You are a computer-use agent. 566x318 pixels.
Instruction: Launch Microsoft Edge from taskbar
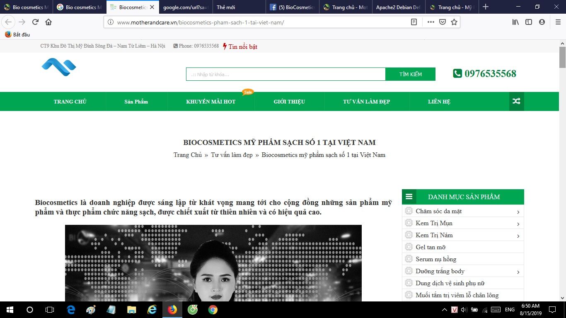[x=71, y=310]
